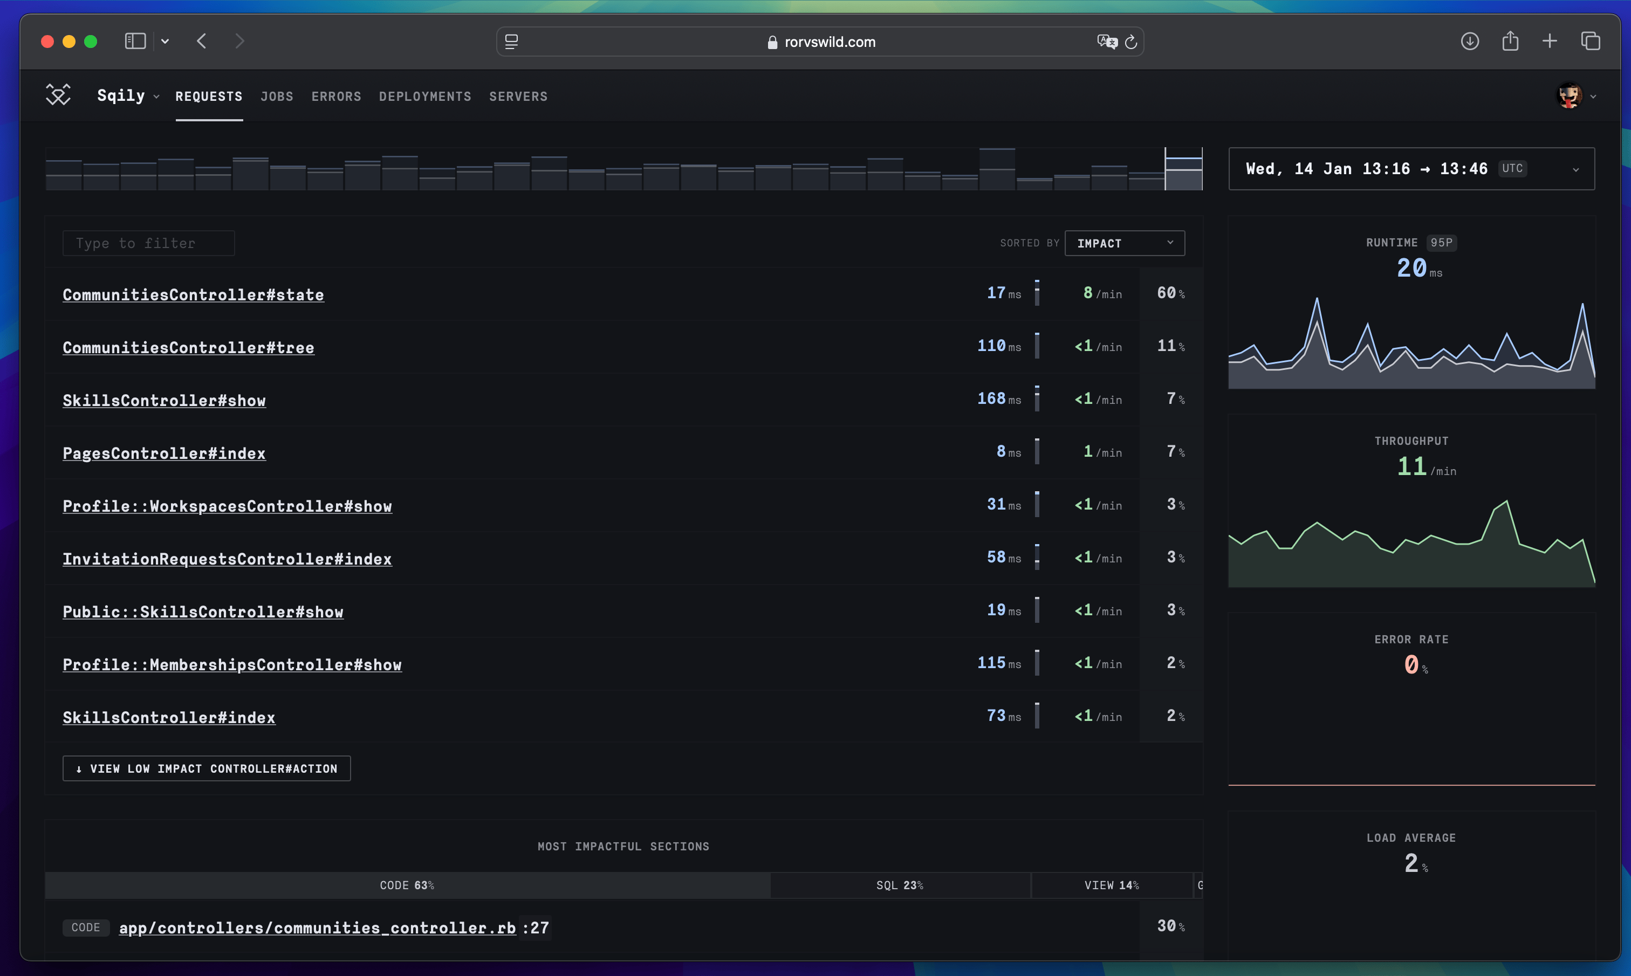The height and width of the screenshot is (976, 1631).
Task: Open InvitationRequestsController#index link
Action: (227, 559)
